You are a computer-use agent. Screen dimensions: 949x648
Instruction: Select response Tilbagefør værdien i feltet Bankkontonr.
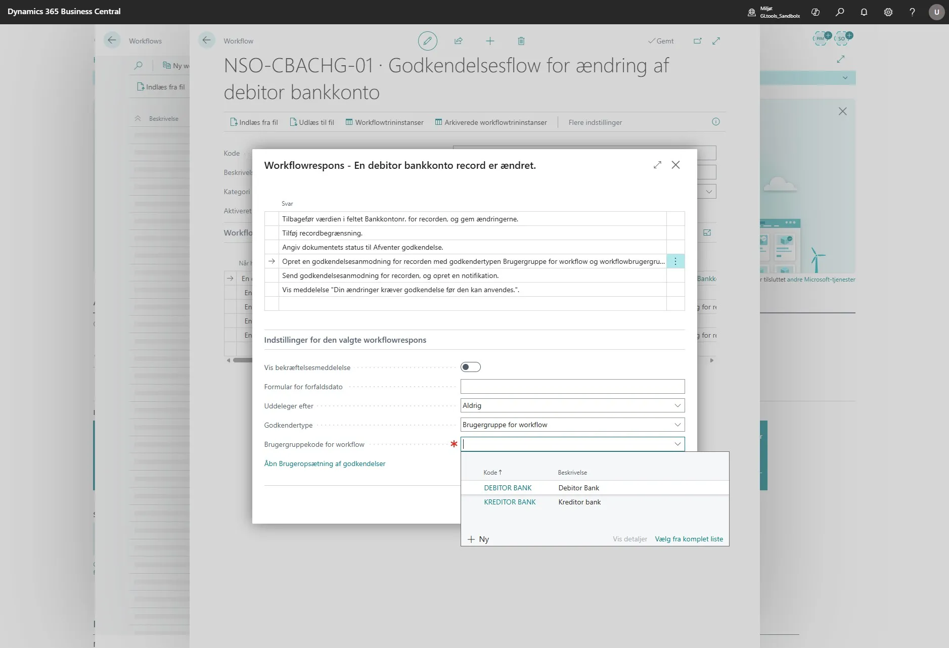pyautogui.click(x=473, y=219)
